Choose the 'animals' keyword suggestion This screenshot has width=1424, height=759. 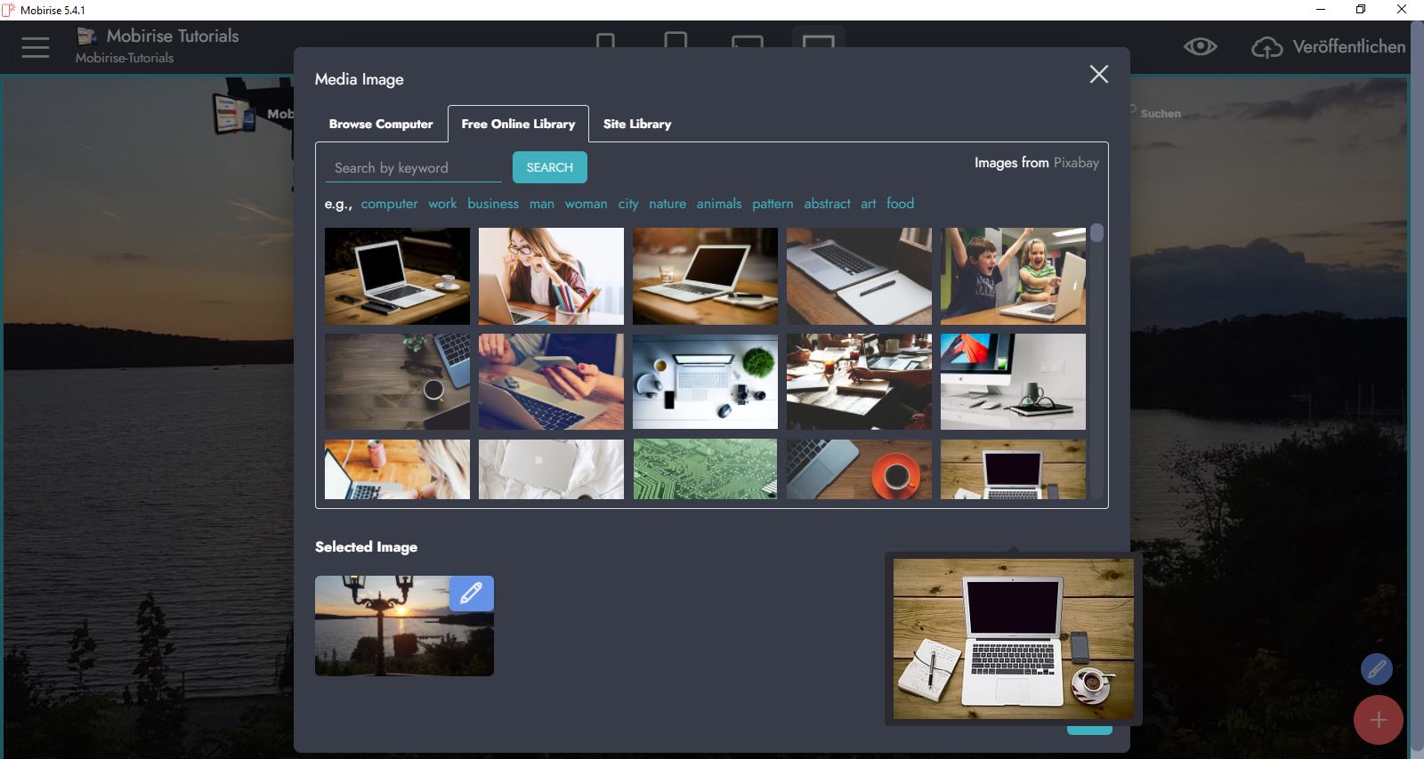[x=719, y=204]
